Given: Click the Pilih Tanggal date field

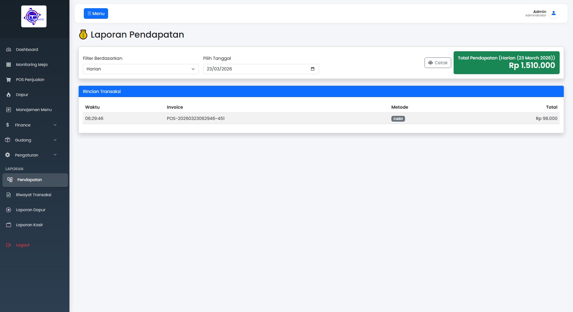Looking at the screenshot, I should [x=261, y=69].
